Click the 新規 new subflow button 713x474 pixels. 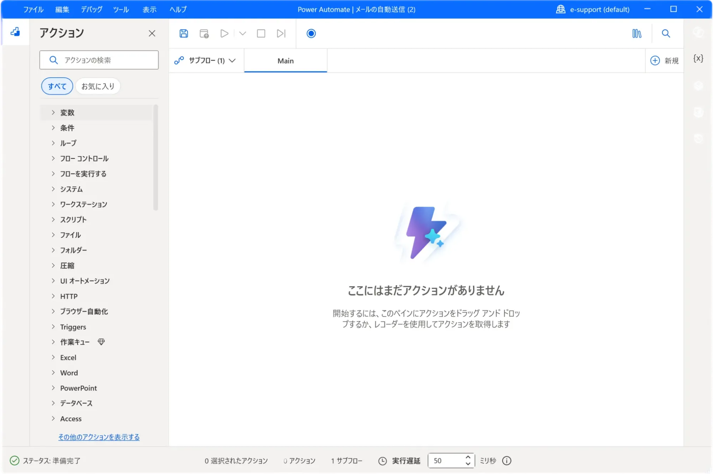click(665, 61)
